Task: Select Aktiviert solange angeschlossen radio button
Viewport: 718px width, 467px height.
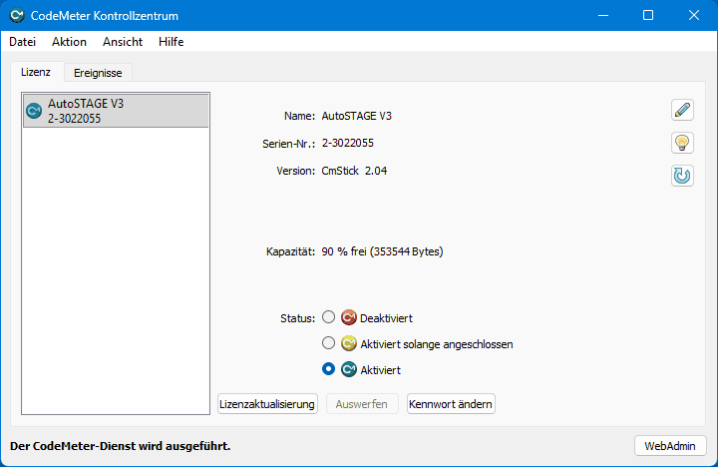Action: 328,343
